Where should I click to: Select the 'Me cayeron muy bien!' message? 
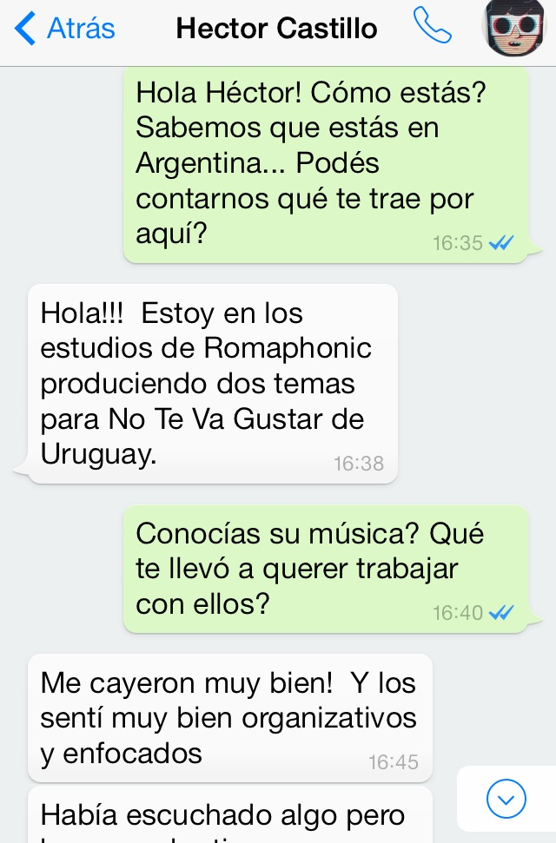(230, 718)
